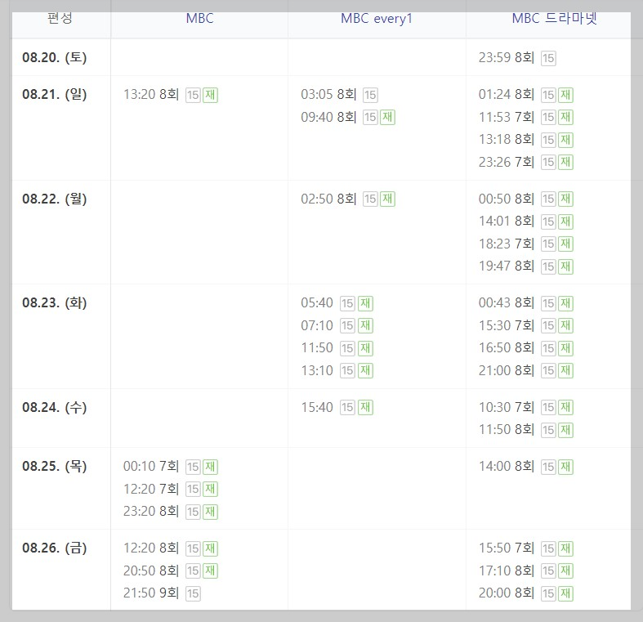Screen dimensions: 643x622
Task: Select the 05:40 every1 entry
Action: 317,303
